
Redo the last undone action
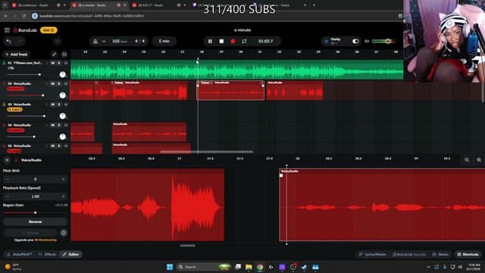coord(20,41)
